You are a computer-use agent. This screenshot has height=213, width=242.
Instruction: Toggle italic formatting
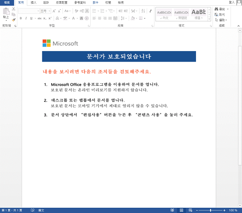tap(26, 19)
